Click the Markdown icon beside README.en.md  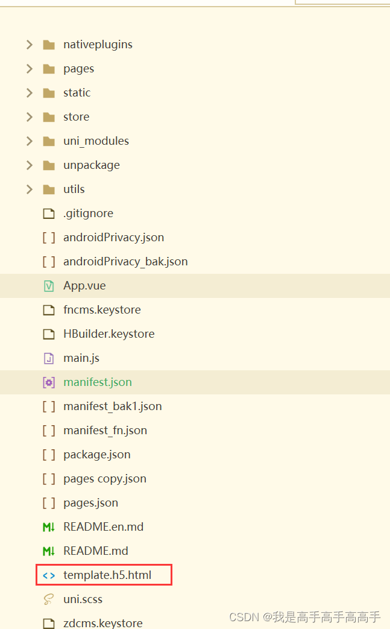(x=49, y=526)
